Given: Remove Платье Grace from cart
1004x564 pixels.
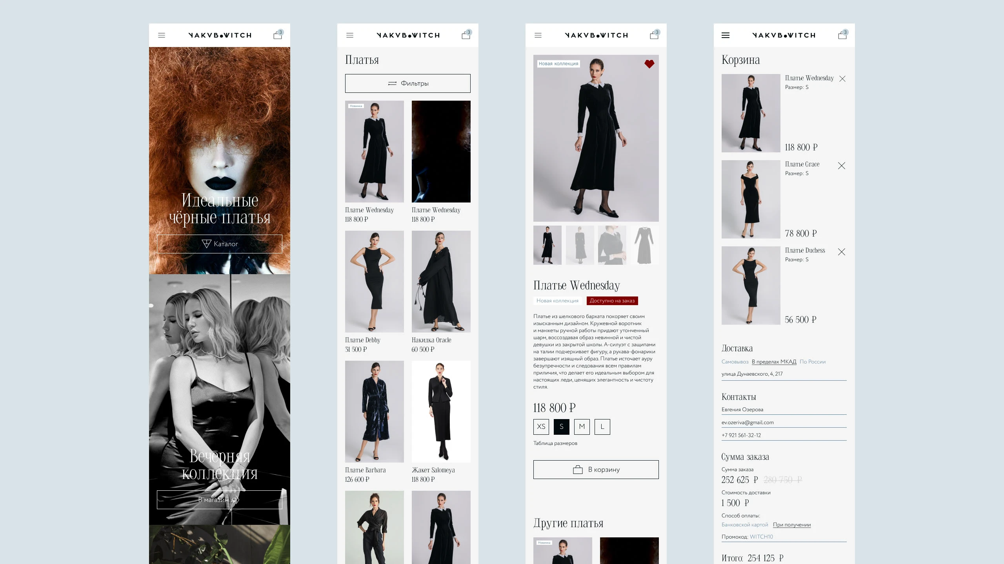Looking at the screenshot, I should tap(841, 166).
